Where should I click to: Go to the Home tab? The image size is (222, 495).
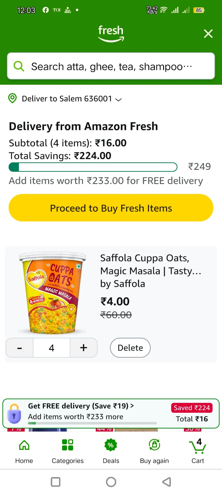pos(24,451)
